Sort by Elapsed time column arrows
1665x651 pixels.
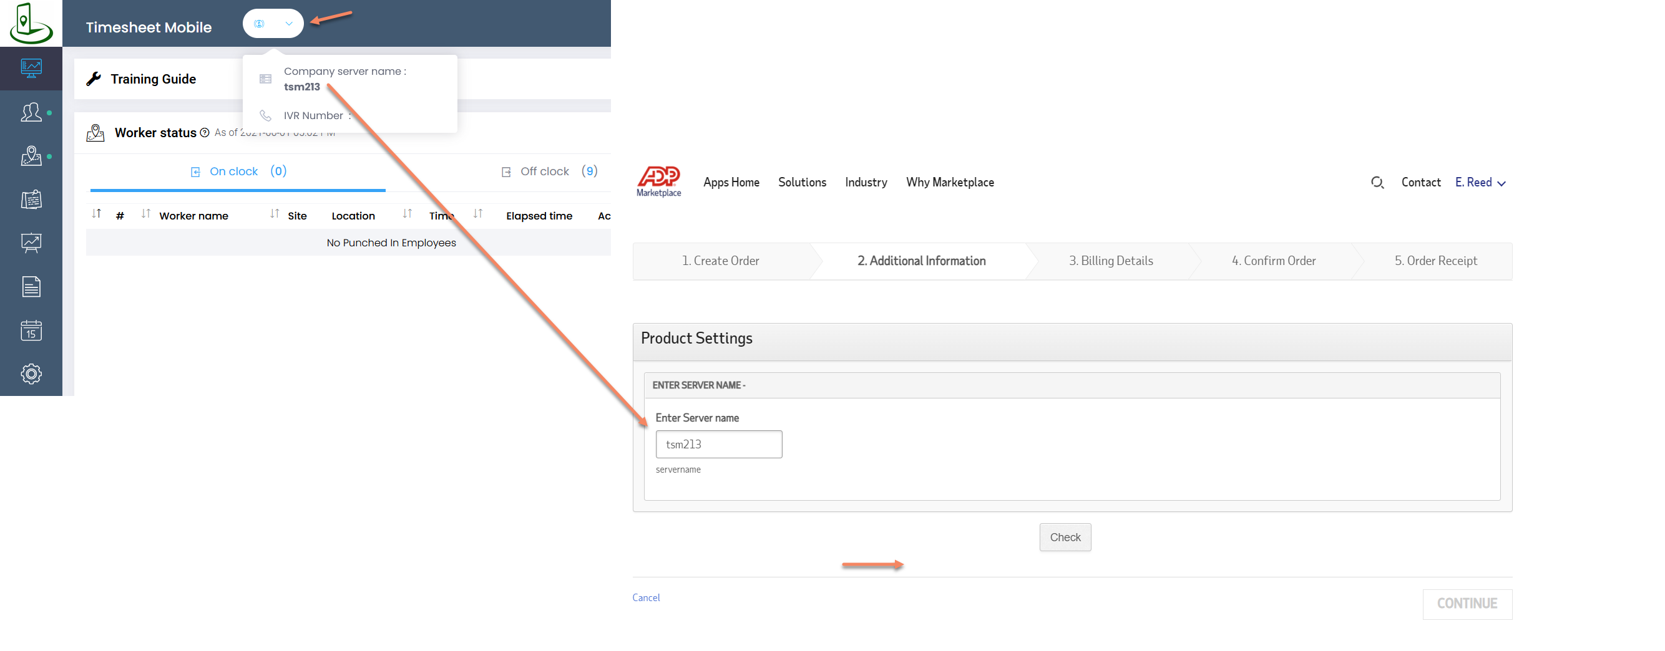pos(477,214)
